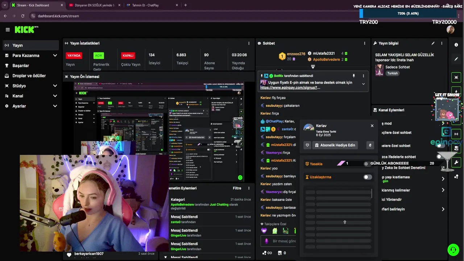Open Sohbet panel three-dot menu
464x261 pixels.
365,43
